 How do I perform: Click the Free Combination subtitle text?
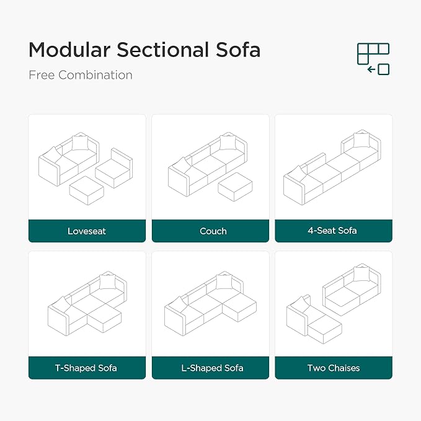pos(81,75)
